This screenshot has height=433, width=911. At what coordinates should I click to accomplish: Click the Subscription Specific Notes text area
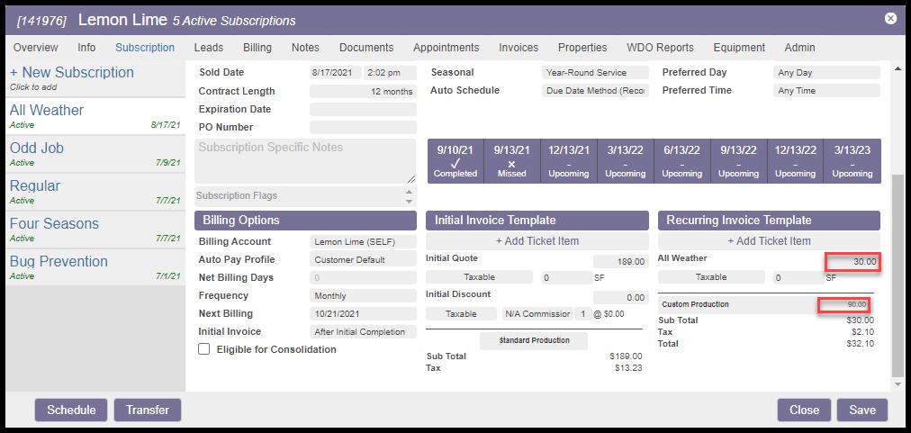[x=305, y=161]
